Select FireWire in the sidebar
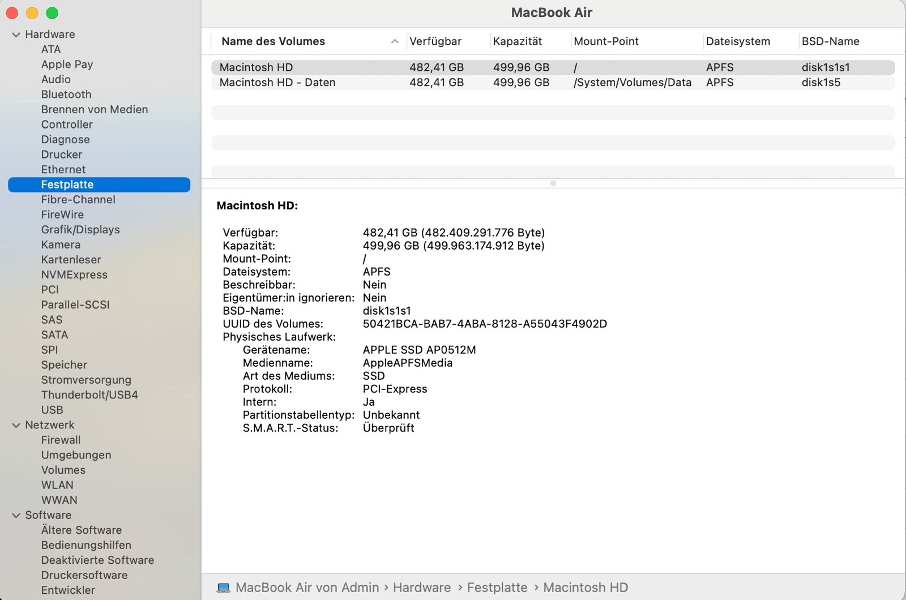906x600 pixels. pos(62,215)
